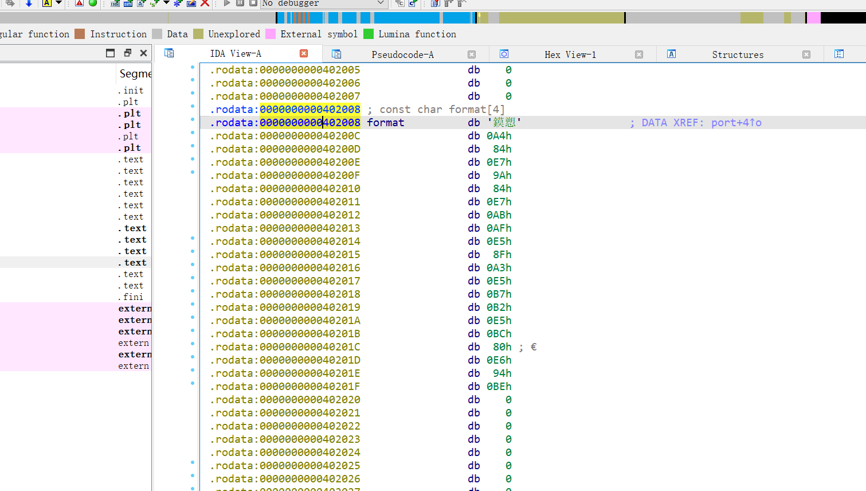This screenshot has width=866, height=491.
Task: Click the Segment column header
Action: click(135, 73)
